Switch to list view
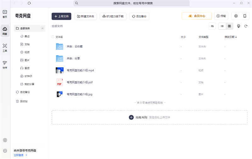 (x=222, y=26)
